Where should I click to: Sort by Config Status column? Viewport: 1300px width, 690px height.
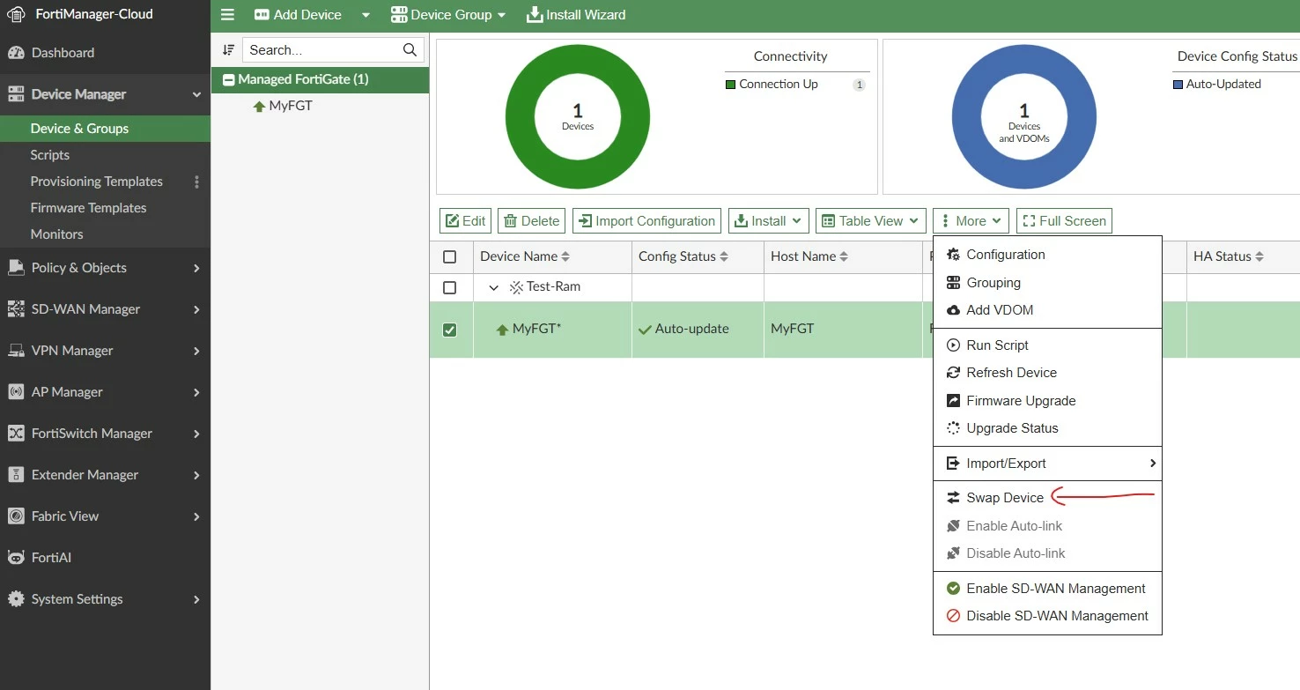click(x=683, y=256)
